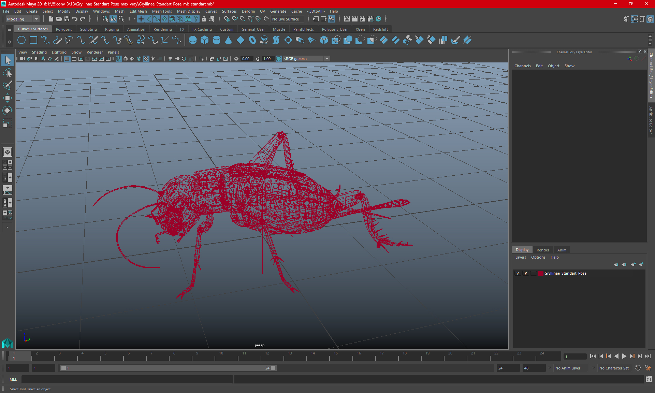This screenshot has height=393, width=655.
Task: Open the Modeling menu set dropdown
Action: point(23,19)
